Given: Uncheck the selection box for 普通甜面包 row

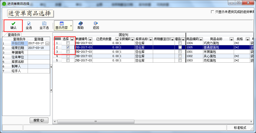Looking at the screenshot, I should 68,47.
